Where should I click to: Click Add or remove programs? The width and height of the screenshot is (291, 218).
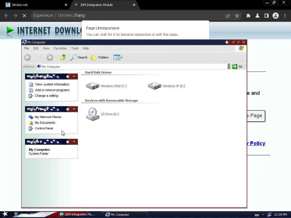(x=52, y=90)
